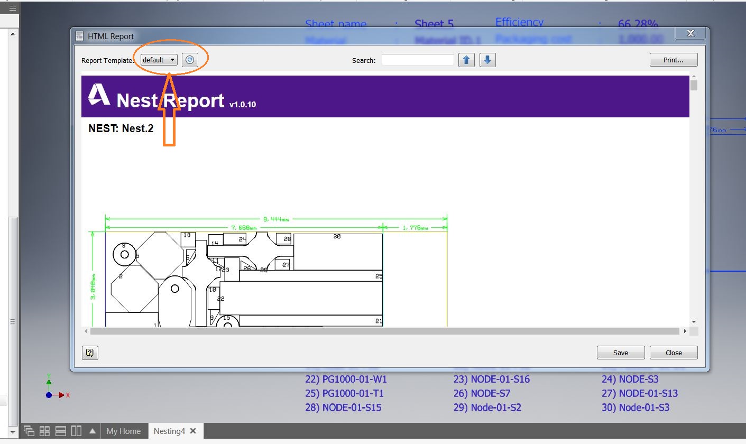Viewport: 746px width, 444px height.
Task: Click the HTML Report title bar icon
Action: 79,35
